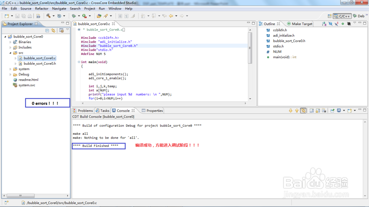Click Group Includes dots icon in Outline
The image size is (369, 207).
(x=349, y=24)
